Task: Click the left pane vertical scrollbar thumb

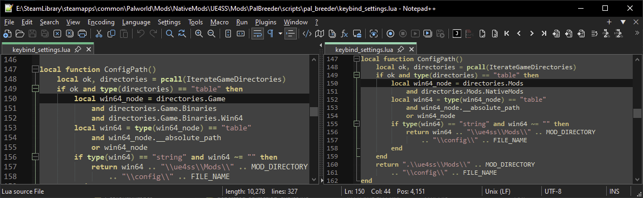Action: coord(313,111)
